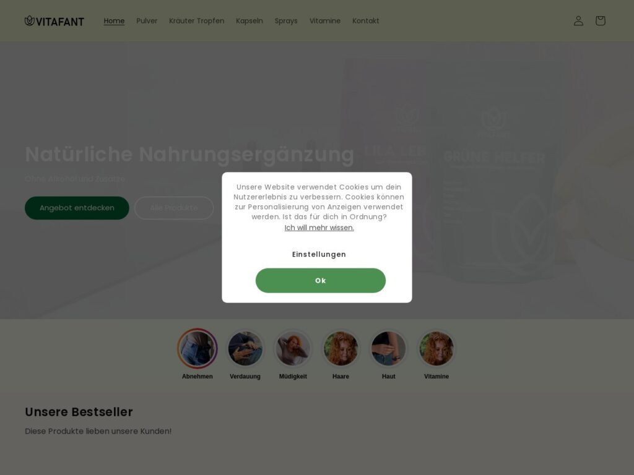The image size is (634, 475).
Task: Open the Vitamine navigation link
Action: tap(324, 20)
